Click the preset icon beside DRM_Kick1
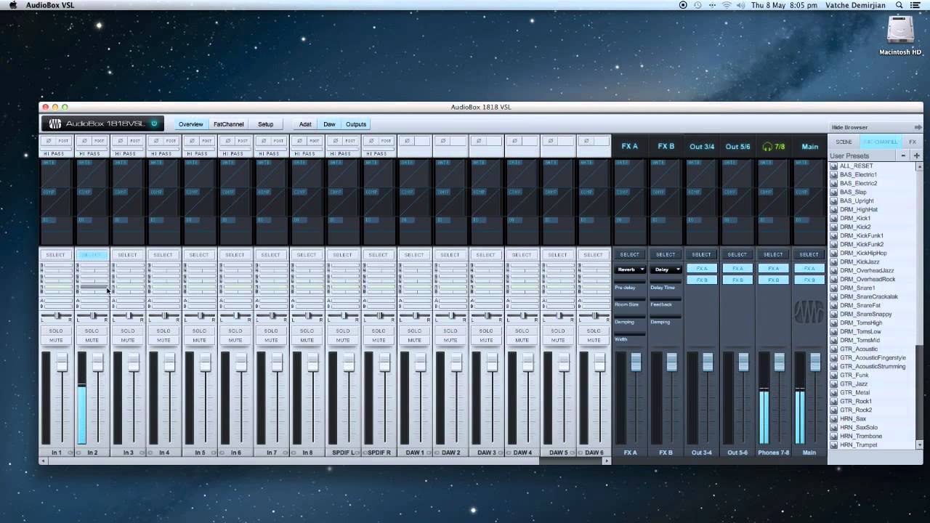Image resolution: width=930 pixels, height=523 pixels. pos(834,219)
